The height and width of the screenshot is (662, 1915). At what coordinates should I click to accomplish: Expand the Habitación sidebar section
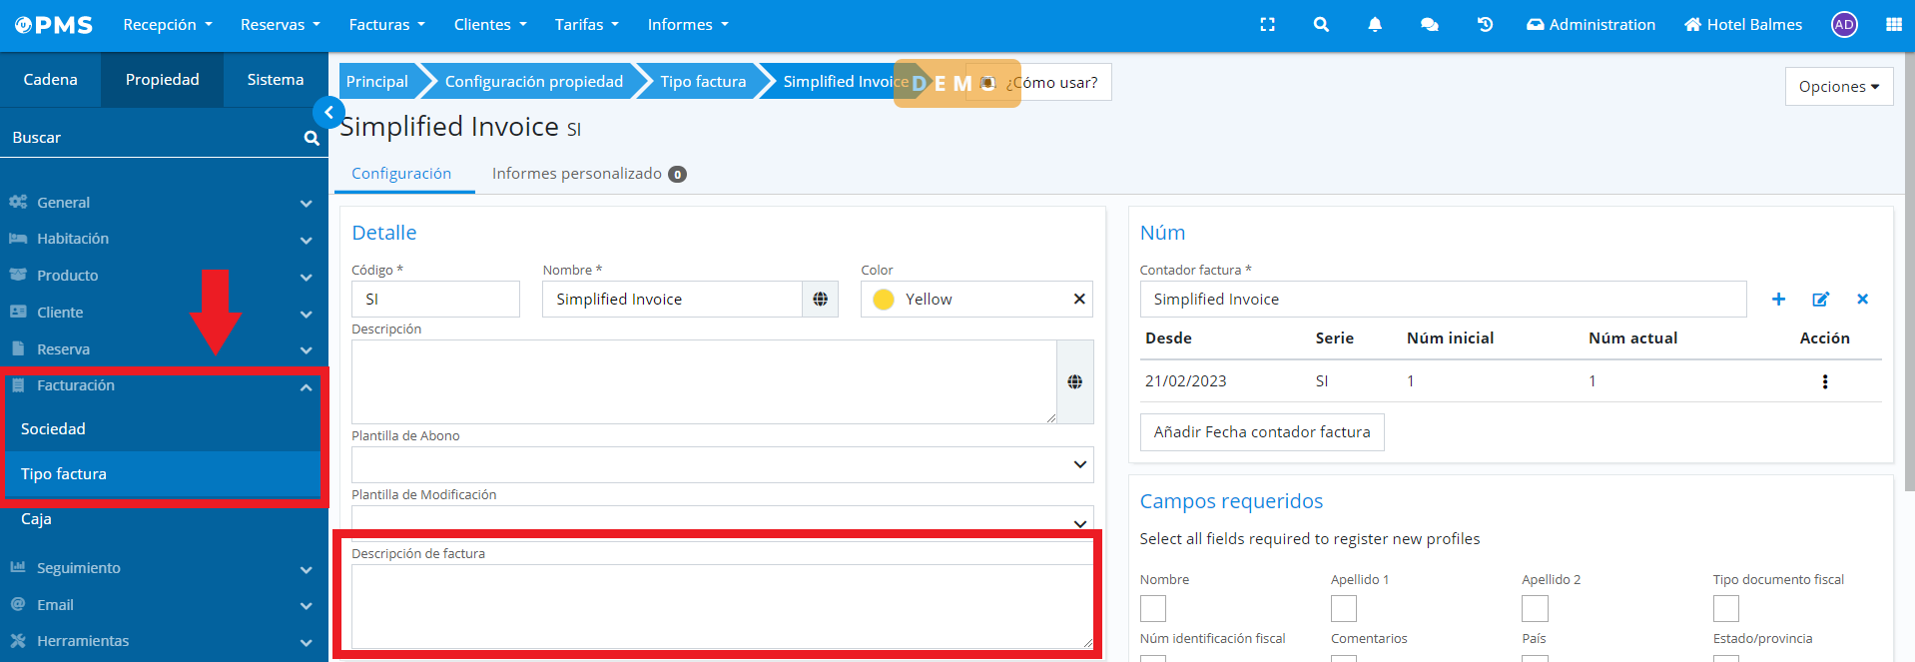pos(160,239)
